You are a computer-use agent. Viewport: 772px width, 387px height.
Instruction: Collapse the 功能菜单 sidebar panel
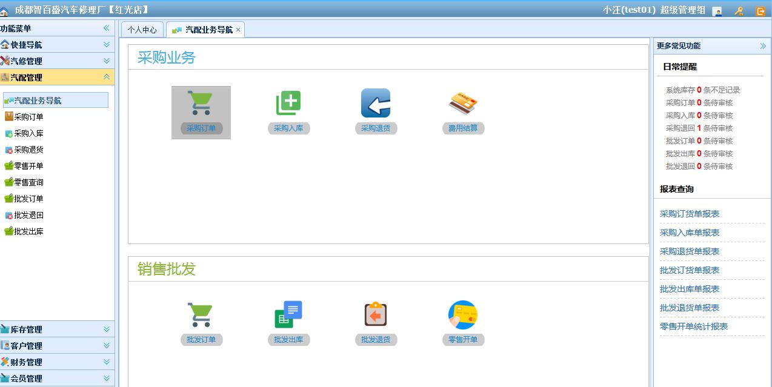pyautogui.click(x=106, y=28)
